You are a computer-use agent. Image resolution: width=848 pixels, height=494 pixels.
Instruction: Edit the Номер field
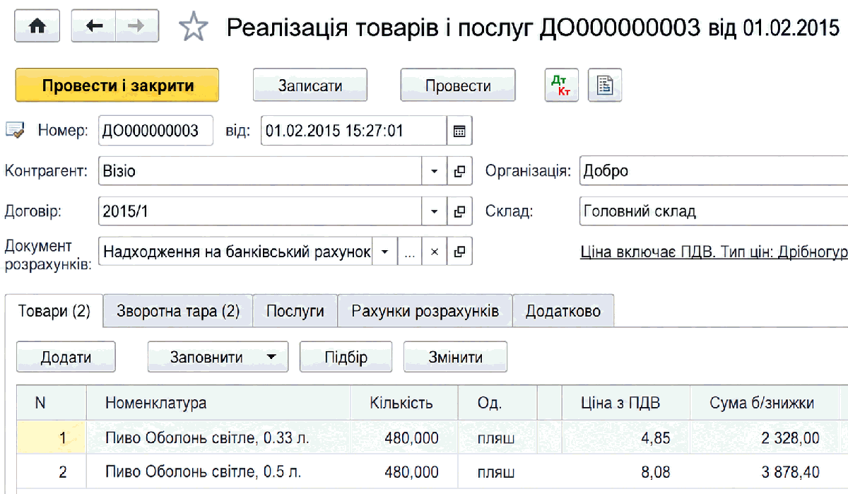coord(155,131)
